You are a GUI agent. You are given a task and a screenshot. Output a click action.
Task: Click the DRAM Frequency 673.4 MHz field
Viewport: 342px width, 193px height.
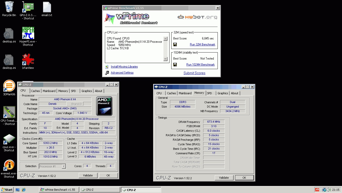(214, 122)
